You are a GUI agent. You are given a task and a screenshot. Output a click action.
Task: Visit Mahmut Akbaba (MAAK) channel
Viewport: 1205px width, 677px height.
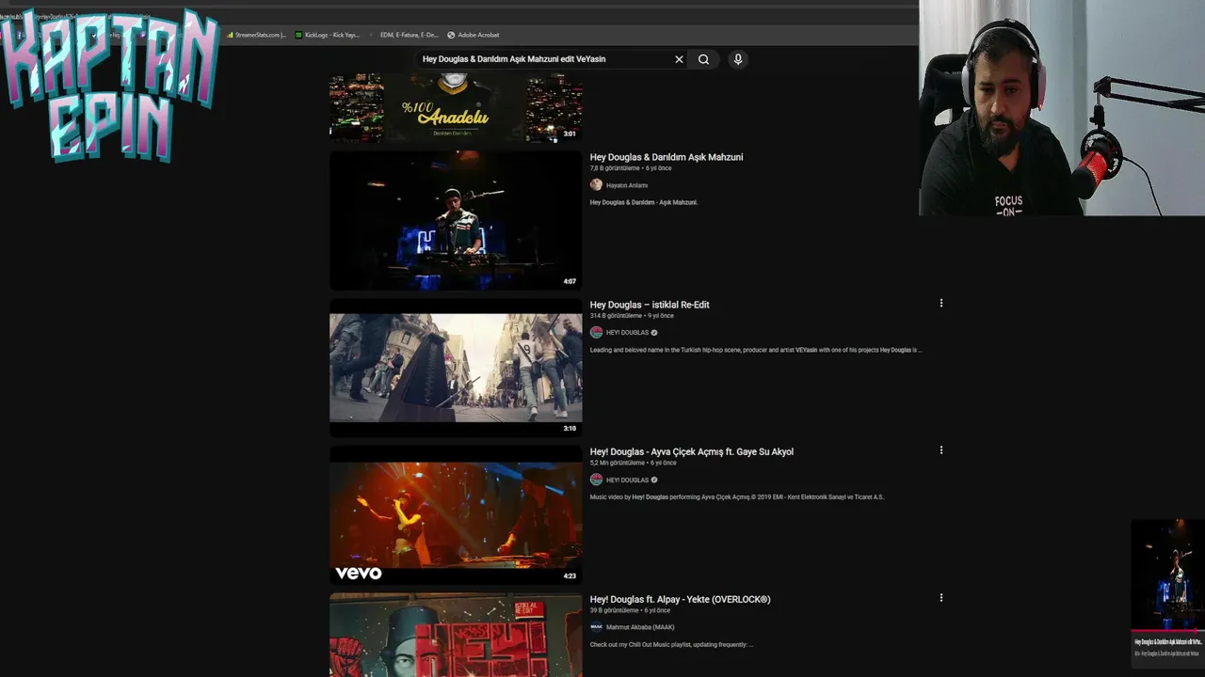point(640,627)
